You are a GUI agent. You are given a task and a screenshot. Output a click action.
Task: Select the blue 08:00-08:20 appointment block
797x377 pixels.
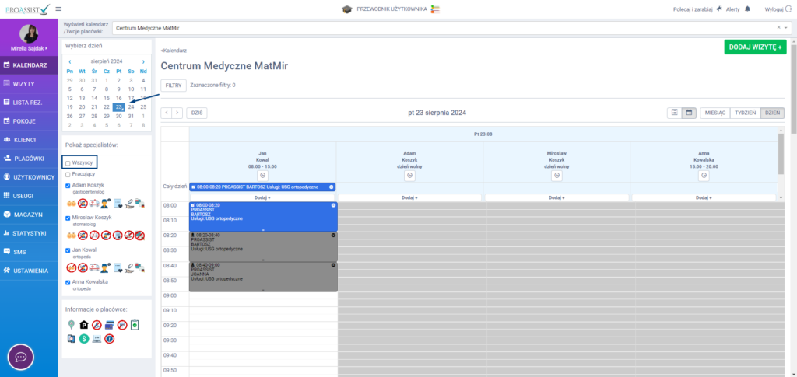262,216
